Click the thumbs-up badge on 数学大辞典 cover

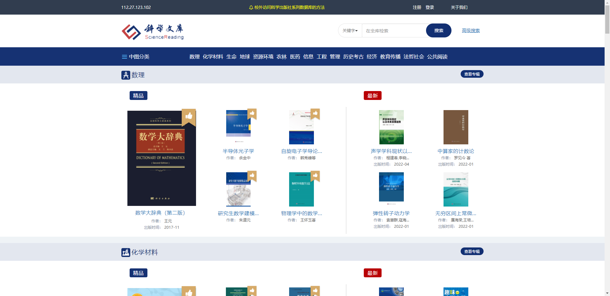(189, 117)
